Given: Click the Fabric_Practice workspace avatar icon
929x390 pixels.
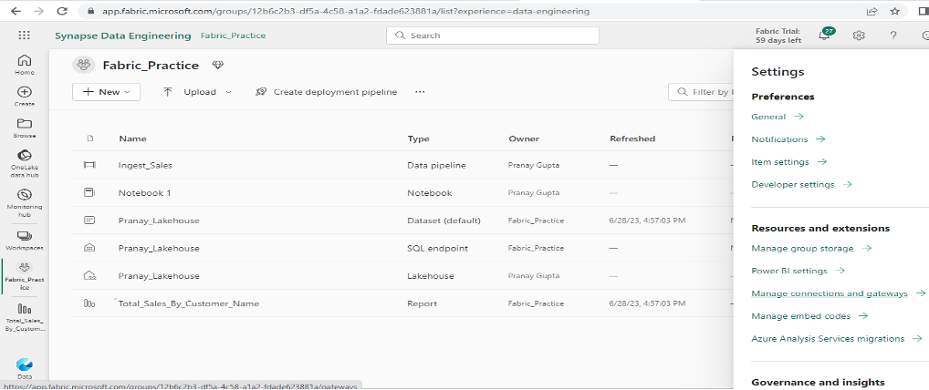Looking at the screenshot, I should coord(84,65).
